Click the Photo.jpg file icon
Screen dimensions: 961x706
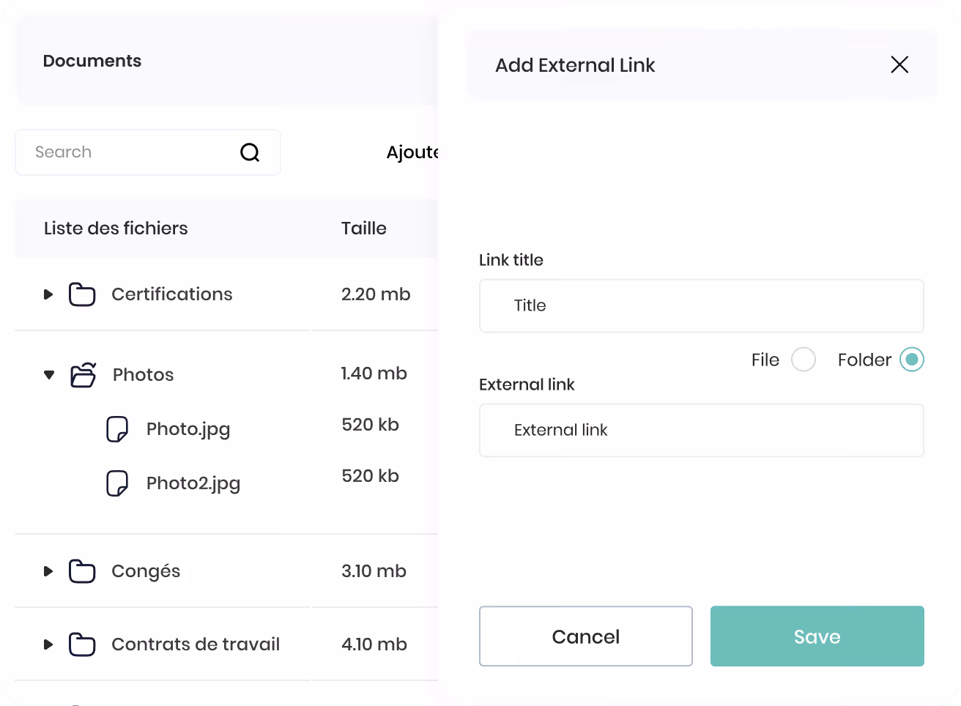[117, 429]
